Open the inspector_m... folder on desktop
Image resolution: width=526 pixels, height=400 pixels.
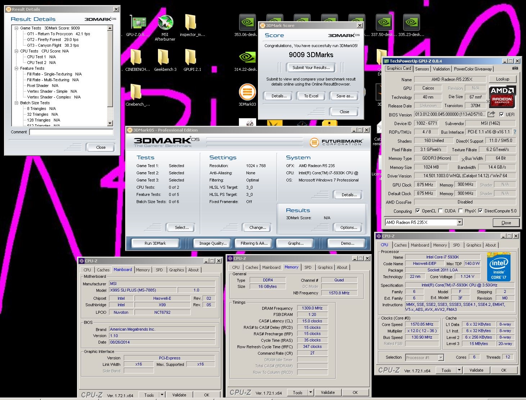(x=191, y=23)
